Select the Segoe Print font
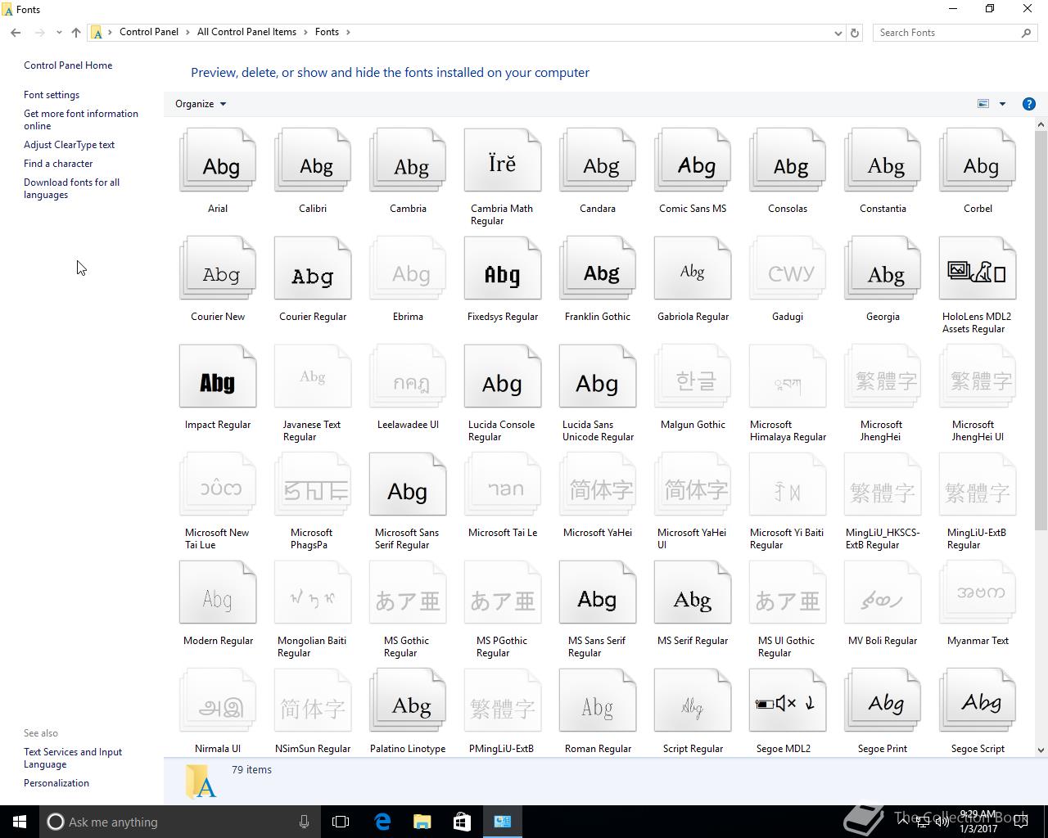 pyautogui.click(x=883, y=701)
